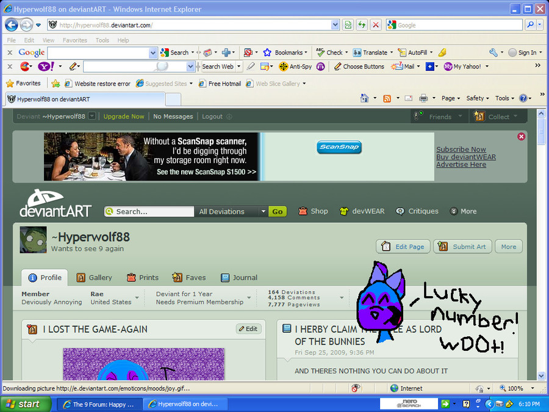The height and width of the screenshot is (412, 549).
Task: Click the Home icon in the command bar
Action: [x=365, y=98]
